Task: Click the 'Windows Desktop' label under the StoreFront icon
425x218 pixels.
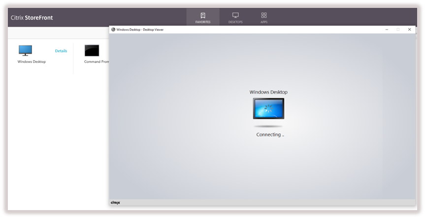Action: coord(32,62)
